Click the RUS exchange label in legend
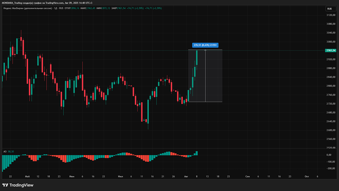Screen dimensions: 339x191 (61, 8)
